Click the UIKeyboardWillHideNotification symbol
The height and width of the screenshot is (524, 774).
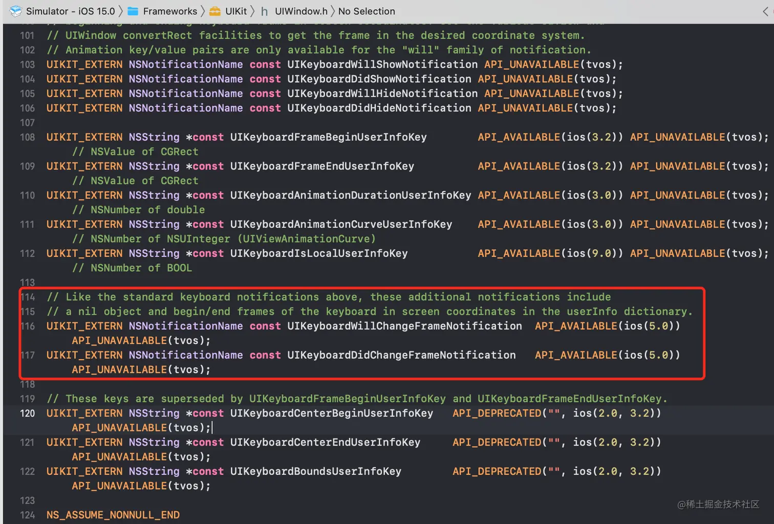point(382,94)
